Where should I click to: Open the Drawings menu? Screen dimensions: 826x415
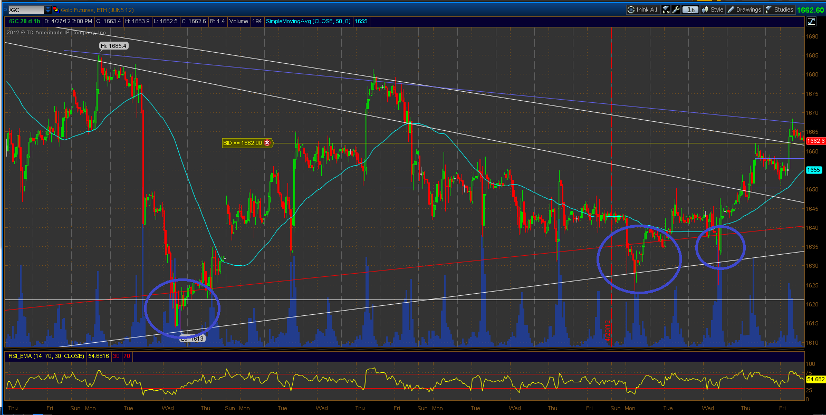(744, 9)
